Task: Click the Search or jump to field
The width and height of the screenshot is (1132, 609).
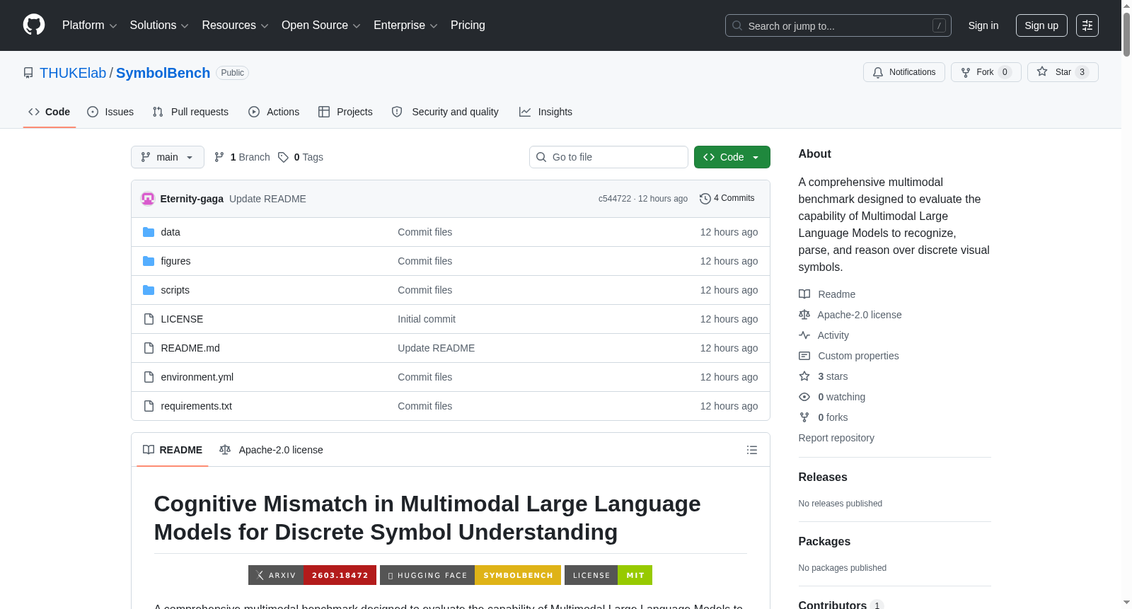Action: (838, 25)
